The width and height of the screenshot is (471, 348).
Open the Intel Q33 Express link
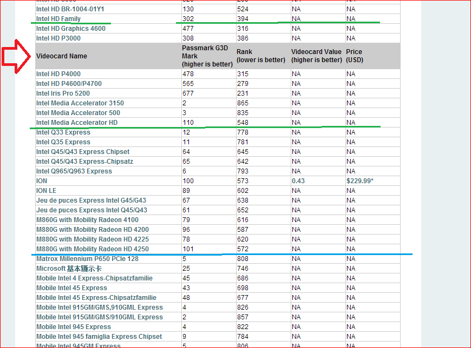pyautogui.click(x=63, y=132)
